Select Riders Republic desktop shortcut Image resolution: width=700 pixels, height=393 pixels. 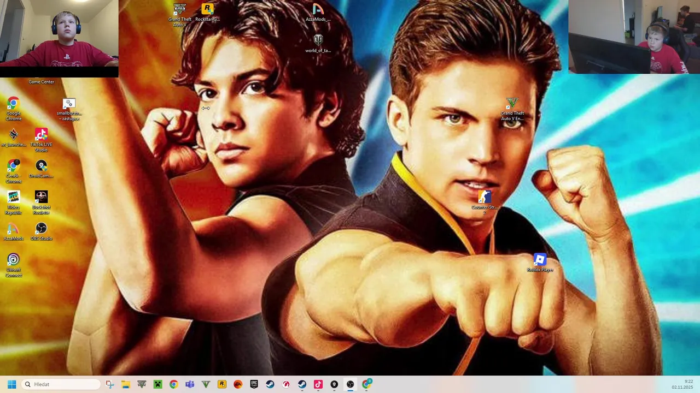click(14, 203)
